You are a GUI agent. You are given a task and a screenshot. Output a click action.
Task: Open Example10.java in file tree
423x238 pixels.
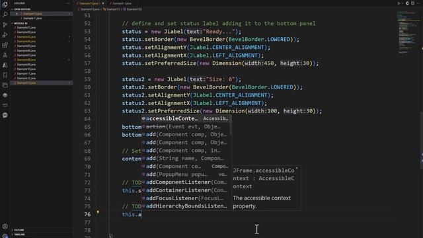[x=26, y=69]
